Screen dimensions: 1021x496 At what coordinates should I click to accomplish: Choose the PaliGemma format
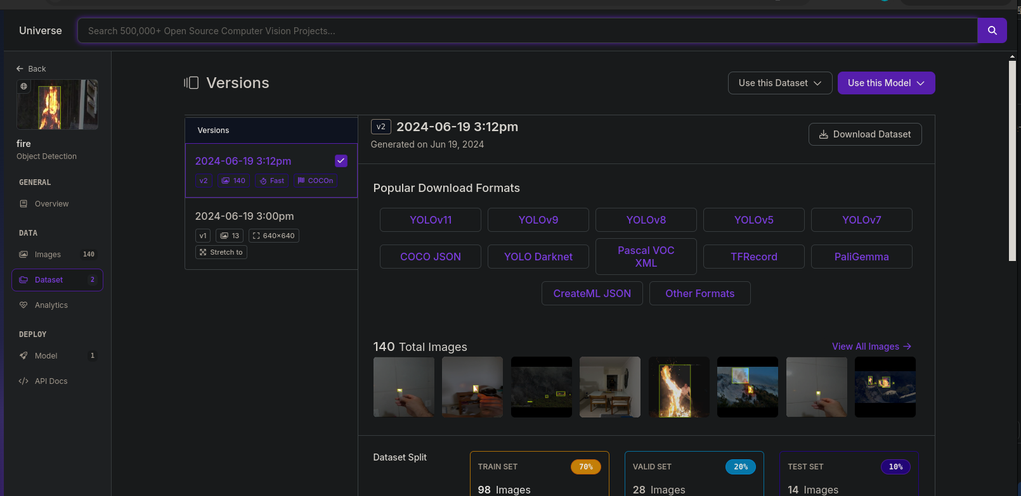(x=862, y=257)
